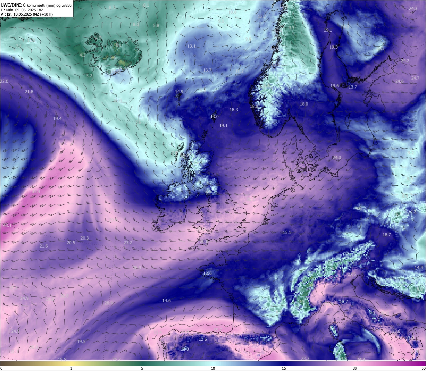The image size is (426, 371).
Task: Click the 24.0 value on the map
Action: click(x=337, y=157)
